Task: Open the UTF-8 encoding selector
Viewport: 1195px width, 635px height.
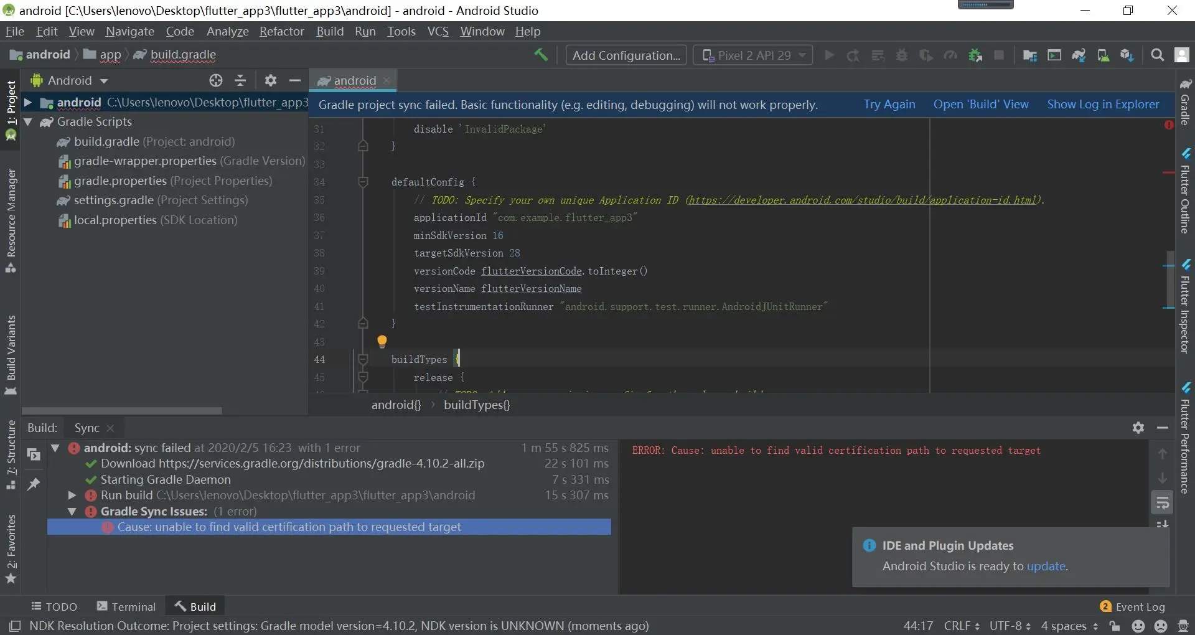Action: click(x=1010, y=626)
